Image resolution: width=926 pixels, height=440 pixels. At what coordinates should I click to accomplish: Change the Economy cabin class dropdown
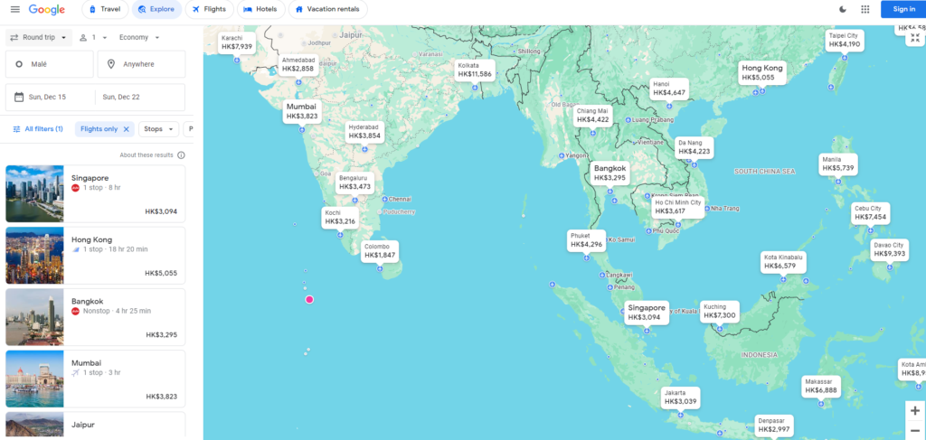click(x=139, y=38)
